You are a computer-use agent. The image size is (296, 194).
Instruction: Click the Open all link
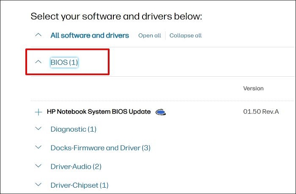[150, 35]
